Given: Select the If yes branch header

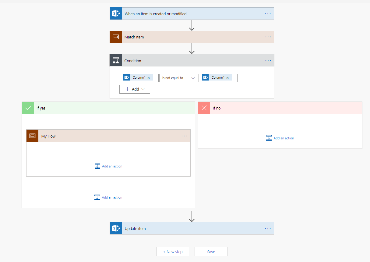Looking at the screenshot, I should click(108, 108).
